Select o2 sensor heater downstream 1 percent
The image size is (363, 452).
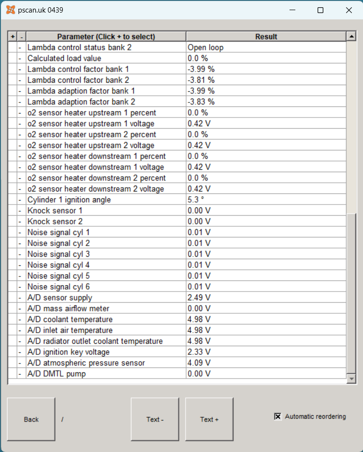(106, 156)
